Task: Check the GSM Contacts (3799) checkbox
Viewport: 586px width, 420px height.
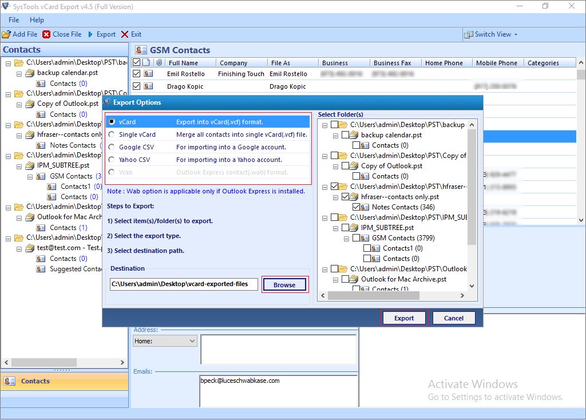Action: pos(356,238)
